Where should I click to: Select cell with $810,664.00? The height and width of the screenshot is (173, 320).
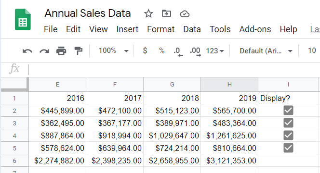229,148
